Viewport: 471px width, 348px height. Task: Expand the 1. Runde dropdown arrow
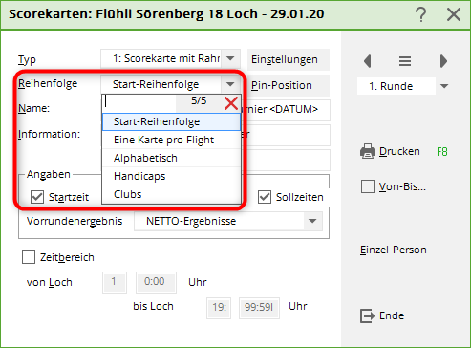[444, 86]
